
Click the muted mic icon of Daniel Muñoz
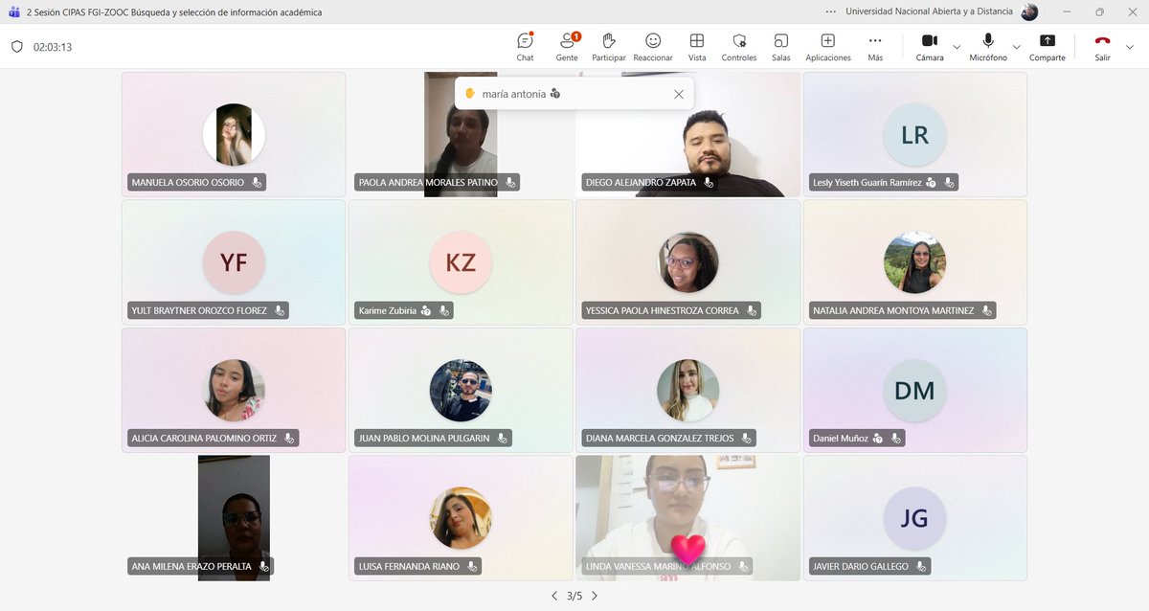pyautogui.click(x=895, y=438)
